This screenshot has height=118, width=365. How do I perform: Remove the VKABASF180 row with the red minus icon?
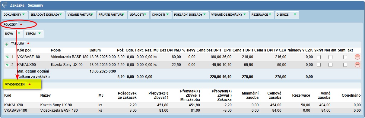(x=357, y=57)
